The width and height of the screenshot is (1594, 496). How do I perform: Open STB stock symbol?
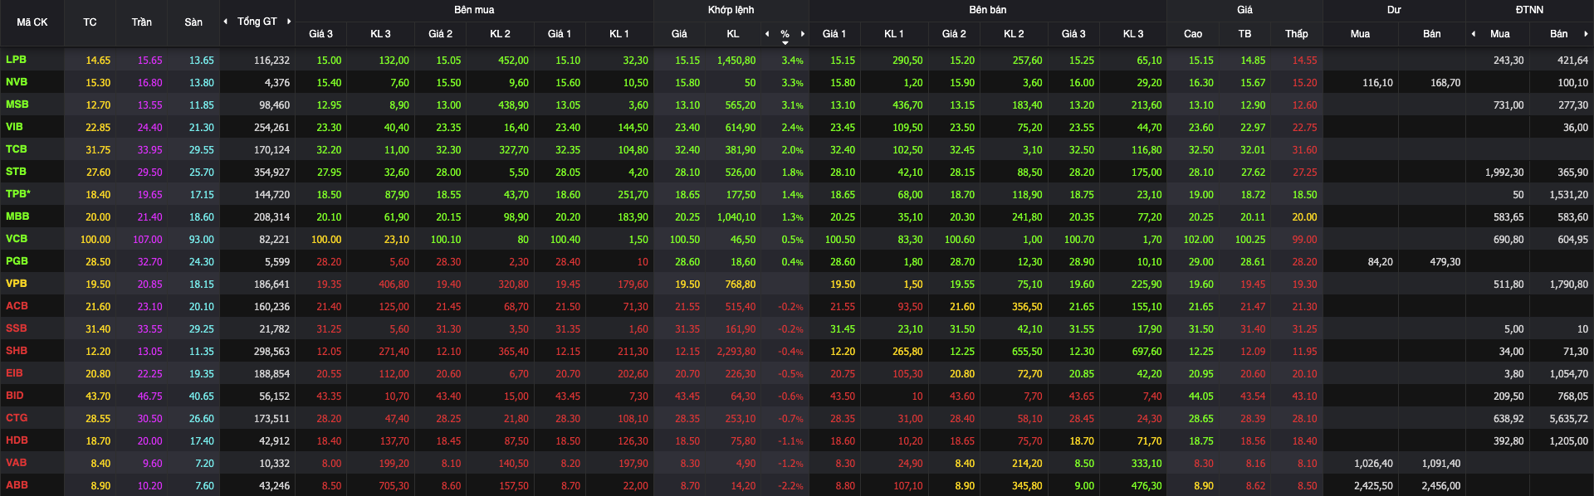[16, 172]
